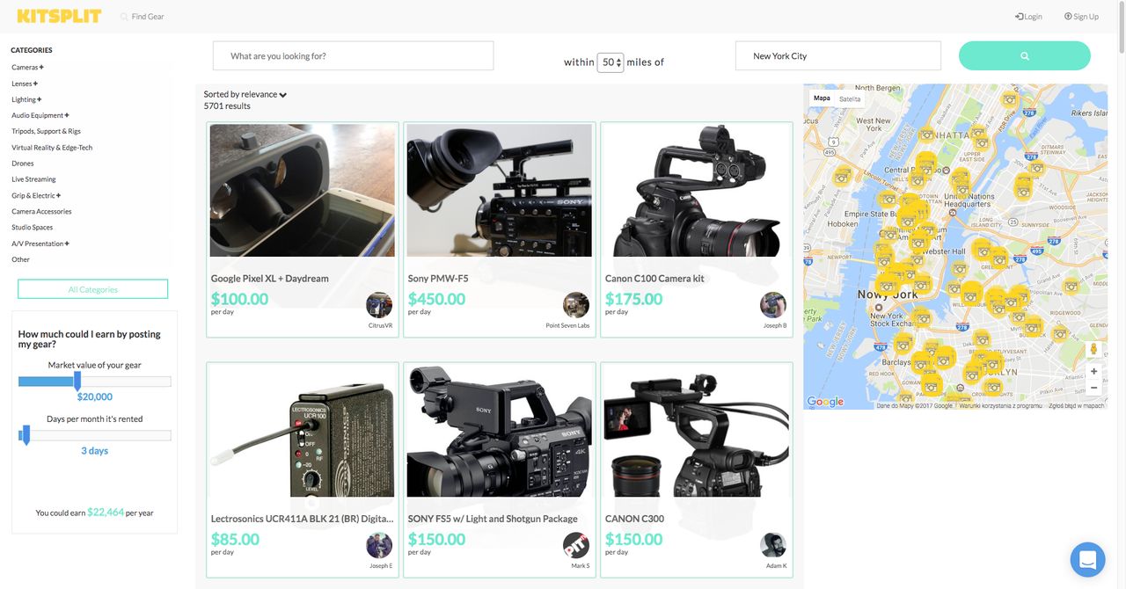Click the Sign Up person icon

1068,17
